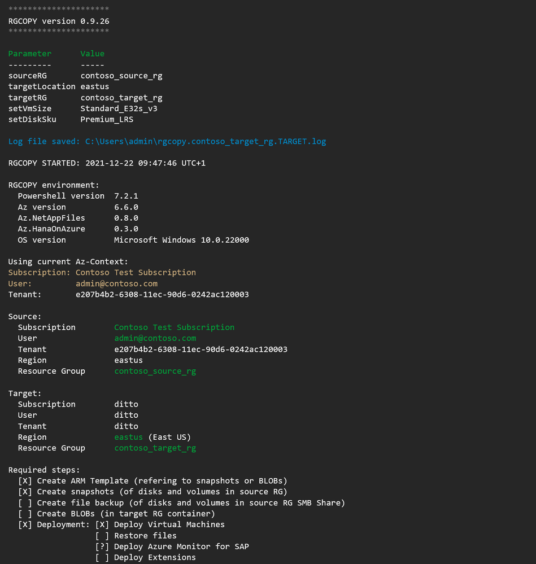
Task: Click the tan admin@contoso.com under Az-Context
Action: [116, 284]
